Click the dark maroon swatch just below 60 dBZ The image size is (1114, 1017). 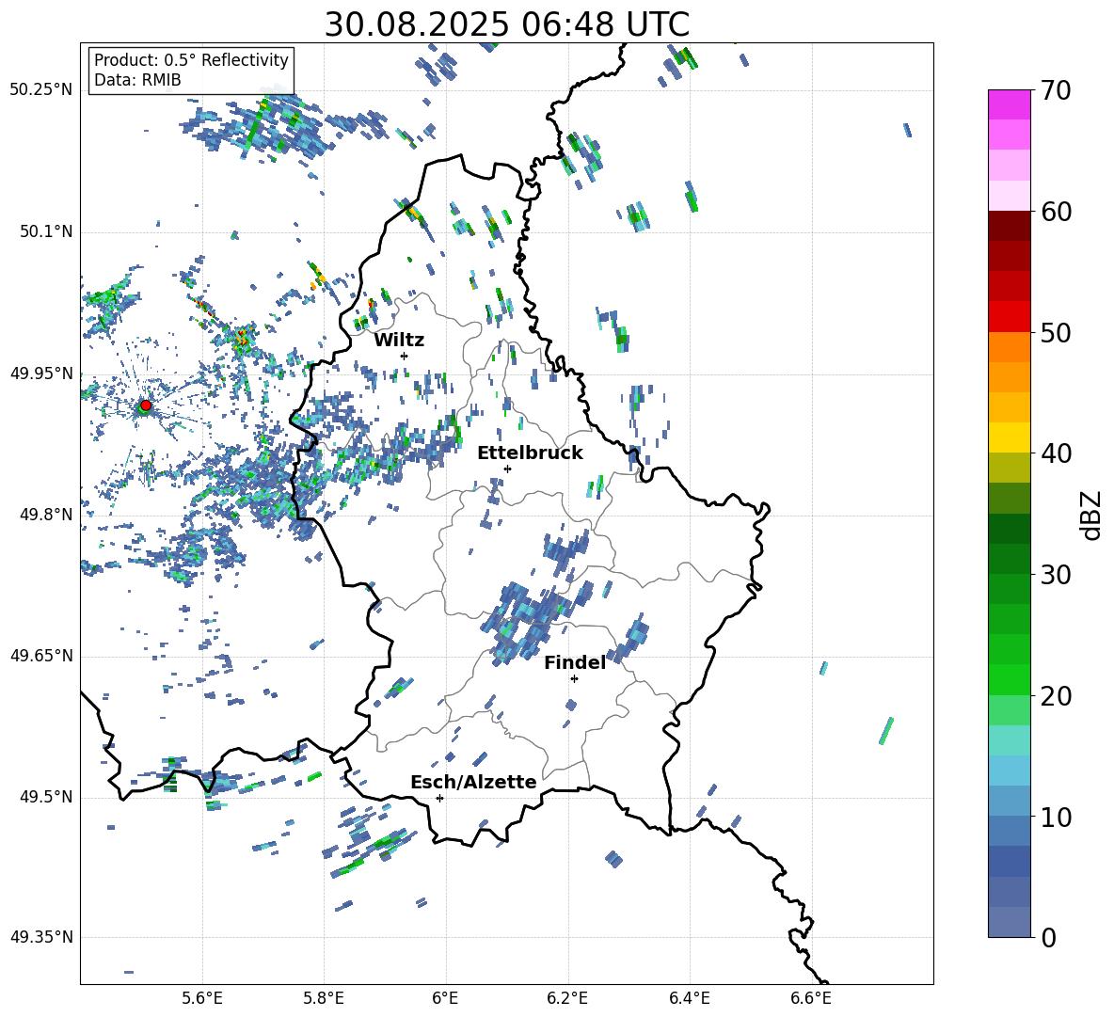pyautogui.click(x=1010, y=226)
